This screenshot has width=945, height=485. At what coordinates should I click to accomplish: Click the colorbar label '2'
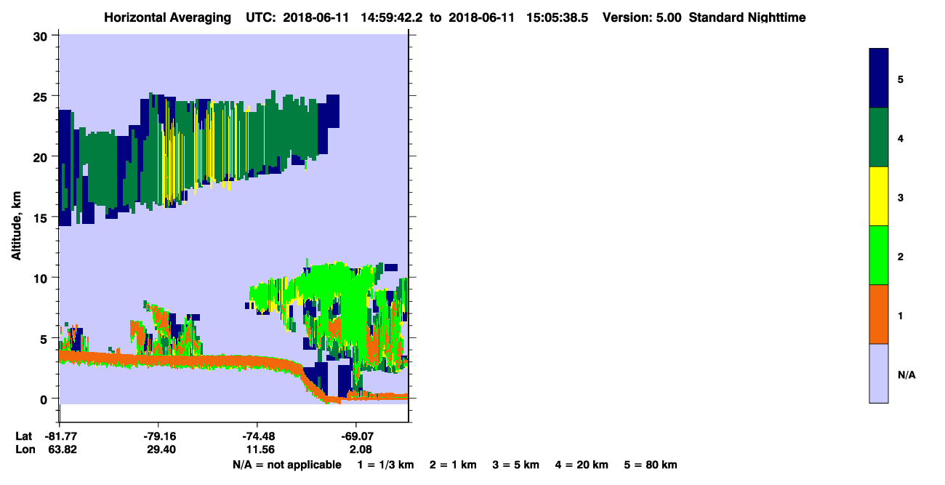coord(901,256)
